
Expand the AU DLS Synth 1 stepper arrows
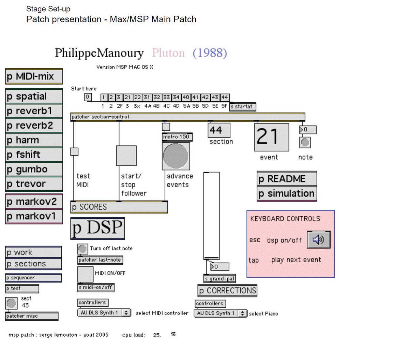point(126,312)
